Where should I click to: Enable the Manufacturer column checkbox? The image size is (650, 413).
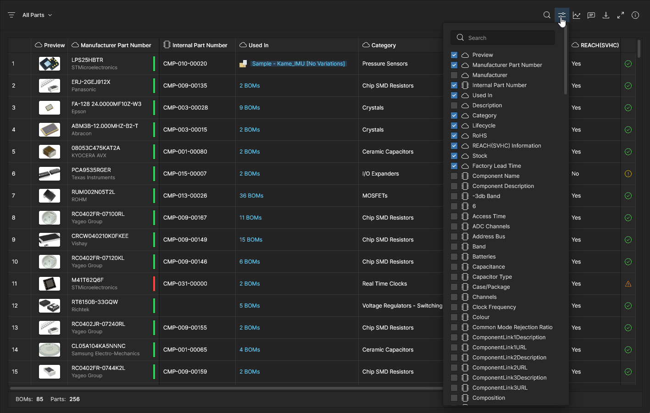(x=454, y=75)
